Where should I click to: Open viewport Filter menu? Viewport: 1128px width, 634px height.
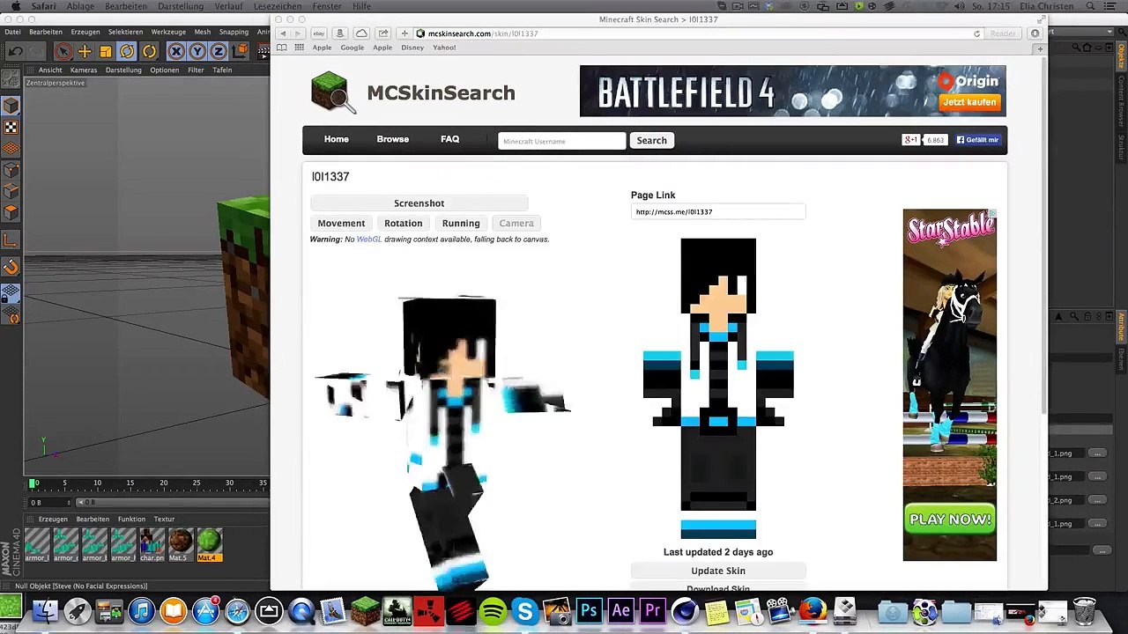(196, 70)
